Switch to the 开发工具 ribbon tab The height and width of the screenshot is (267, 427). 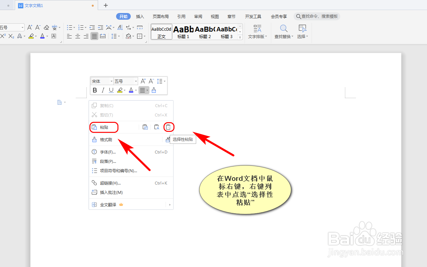click(253, 16)
